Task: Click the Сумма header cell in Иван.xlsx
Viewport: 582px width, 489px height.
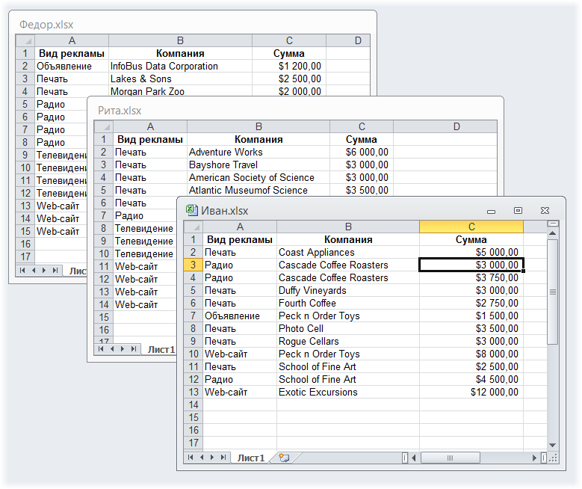Action: click(x=471, y=240)
